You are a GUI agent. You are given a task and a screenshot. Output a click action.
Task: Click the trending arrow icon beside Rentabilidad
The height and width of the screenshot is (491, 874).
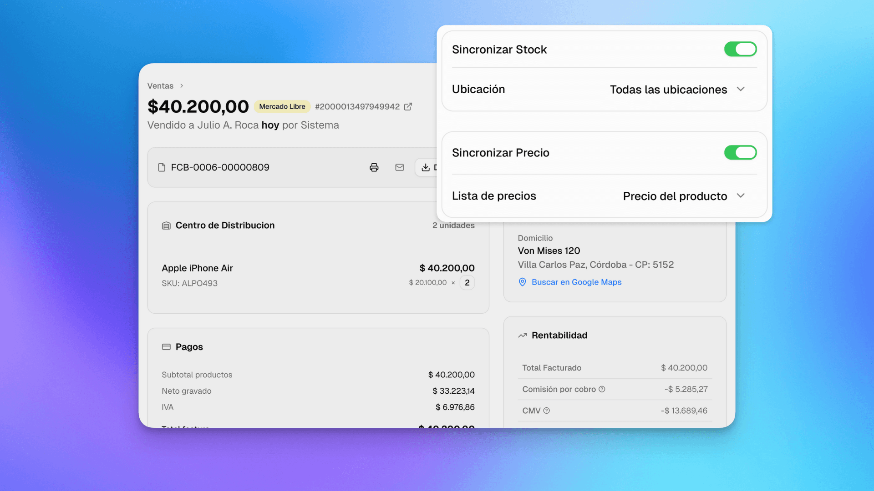[522, 335]
